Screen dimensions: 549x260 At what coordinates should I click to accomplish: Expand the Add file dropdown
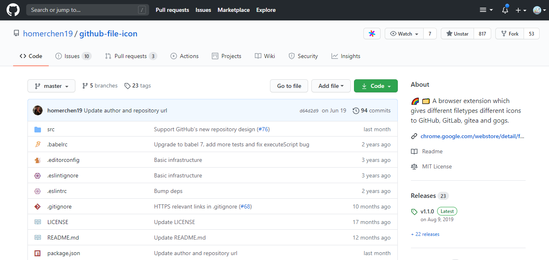[x=331, y=86]
